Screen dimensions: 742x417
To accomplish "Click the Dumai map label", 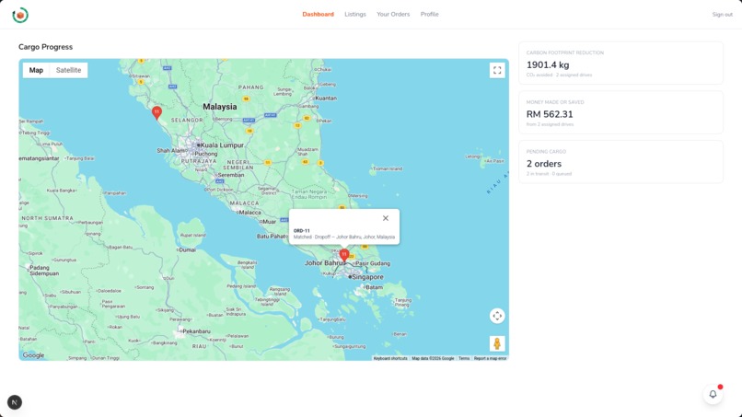I will coord(188,249).
